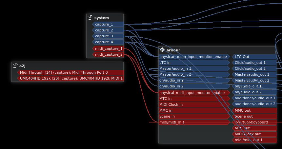Click the MTC in port

193,99
